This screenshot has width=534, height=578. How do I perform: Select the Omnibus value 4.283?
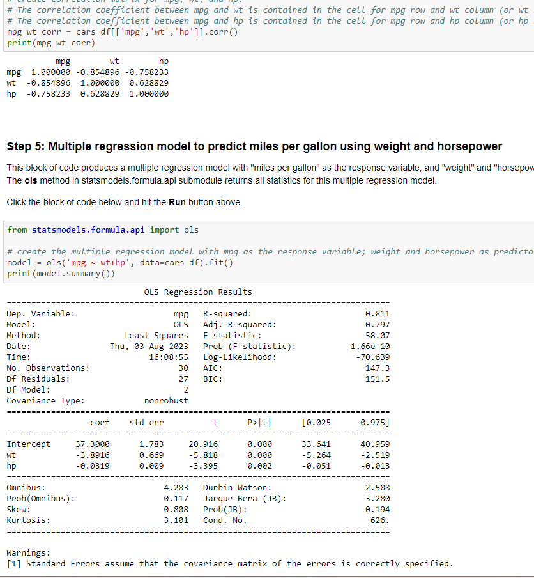coord(176,488)
